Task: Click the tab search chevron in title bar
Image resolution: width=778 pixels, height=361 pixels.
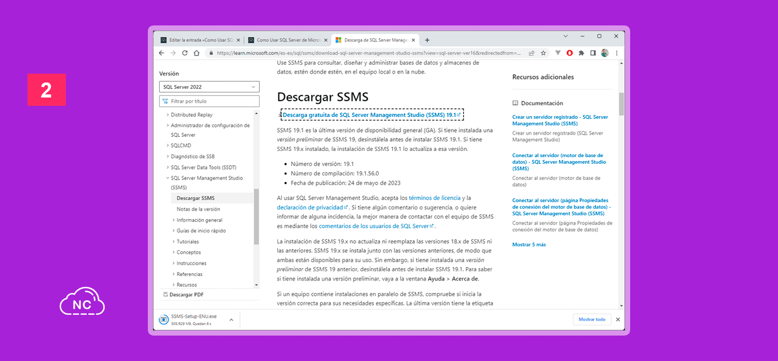Action: (566, 36)
